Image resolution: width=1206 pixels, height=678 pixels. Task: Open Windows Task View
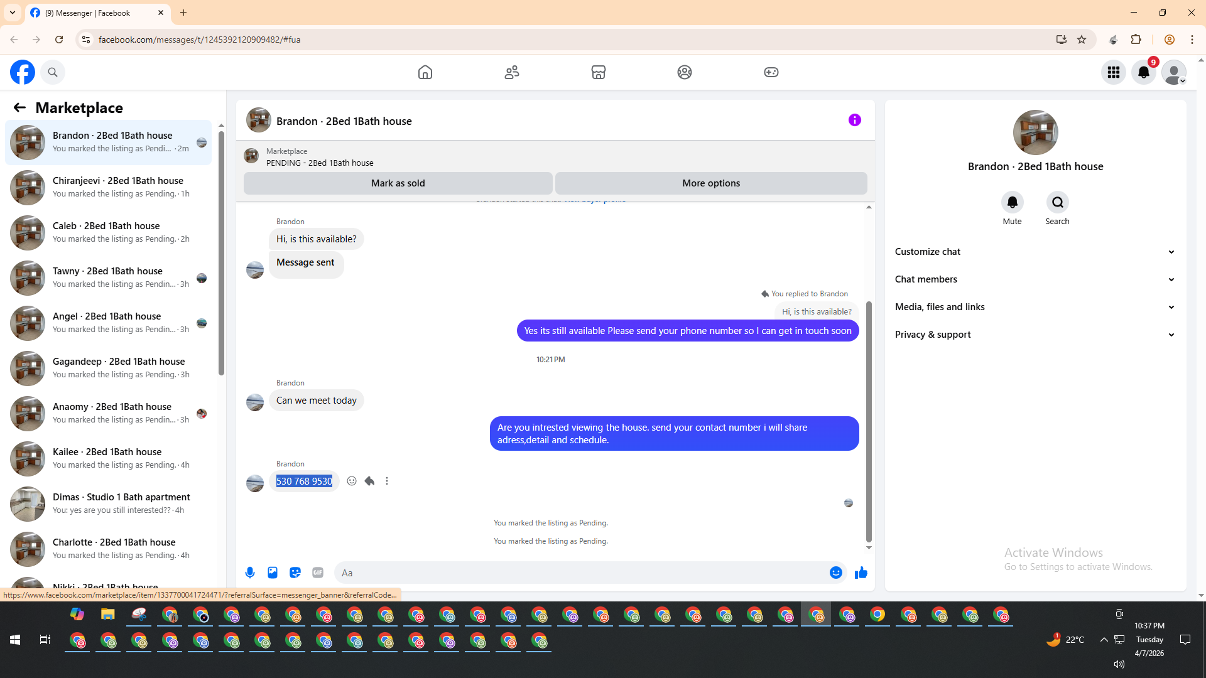coord(45,640)
